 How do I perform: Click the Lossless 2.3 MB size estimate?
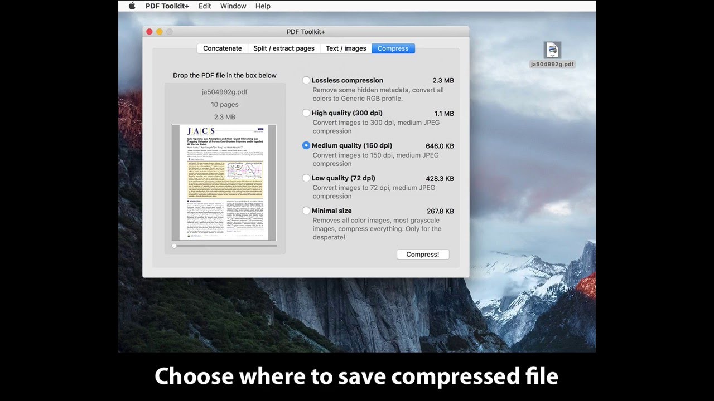(x=443, y=81)
